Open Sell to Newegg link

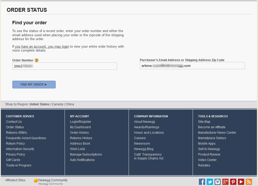(x=209, y=149)
